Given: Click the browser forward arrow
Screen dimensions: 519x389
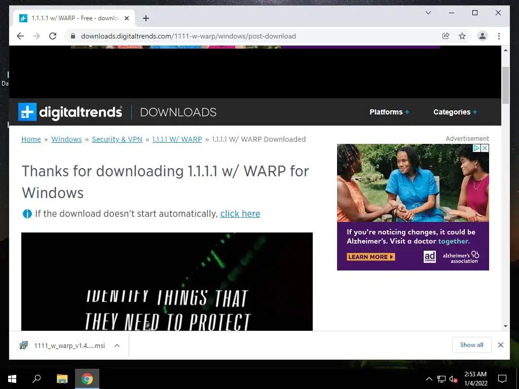Looking at the screenshot, I should coord(36,36).
